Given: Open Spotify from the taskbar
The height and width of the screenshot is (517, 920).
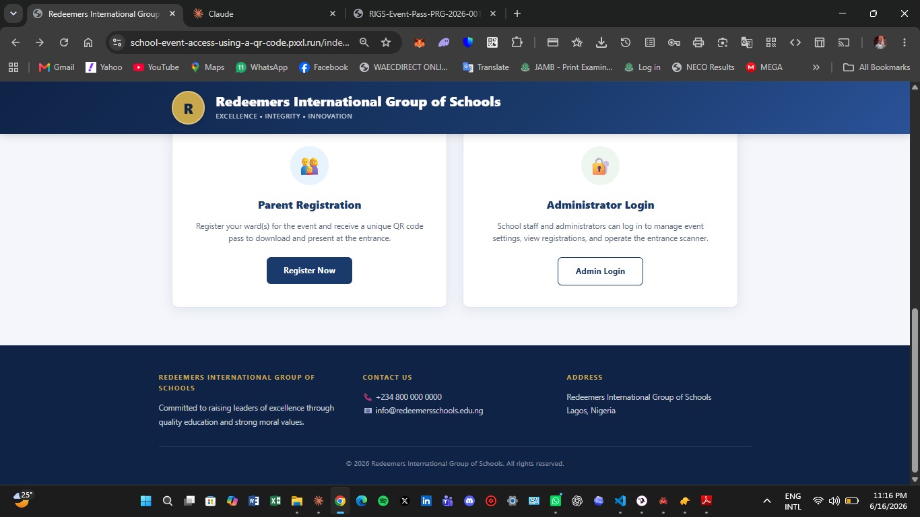Looking at the screenshot, I should (x=383, y=501).
